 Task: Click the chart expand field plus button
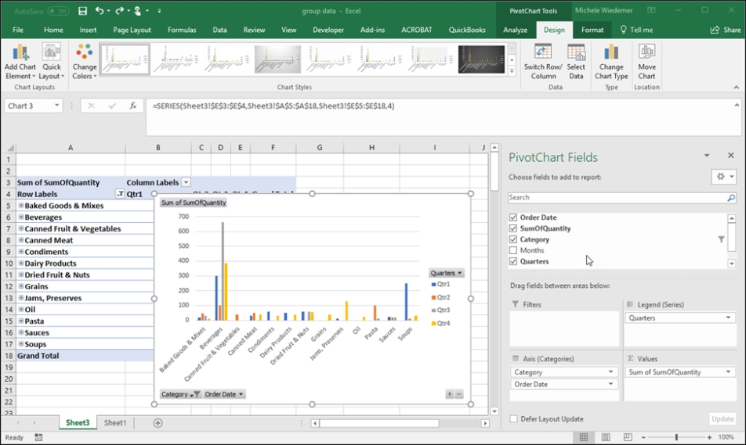(x=450, y=394)
